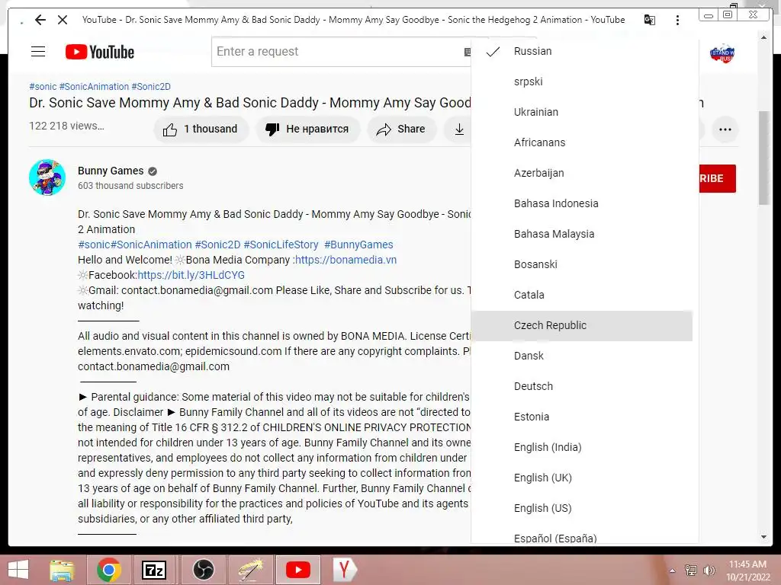Image resolution: width=781 pixels, height=585 pixels.
Task: Open the #sonic hashtag above the title
Action: coord(43,87)
